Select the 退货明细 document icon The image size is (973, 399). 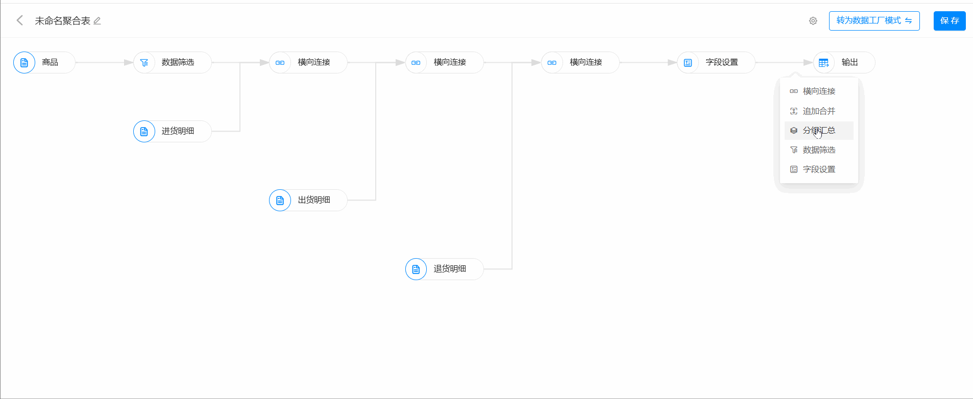(x=416, y=269)
